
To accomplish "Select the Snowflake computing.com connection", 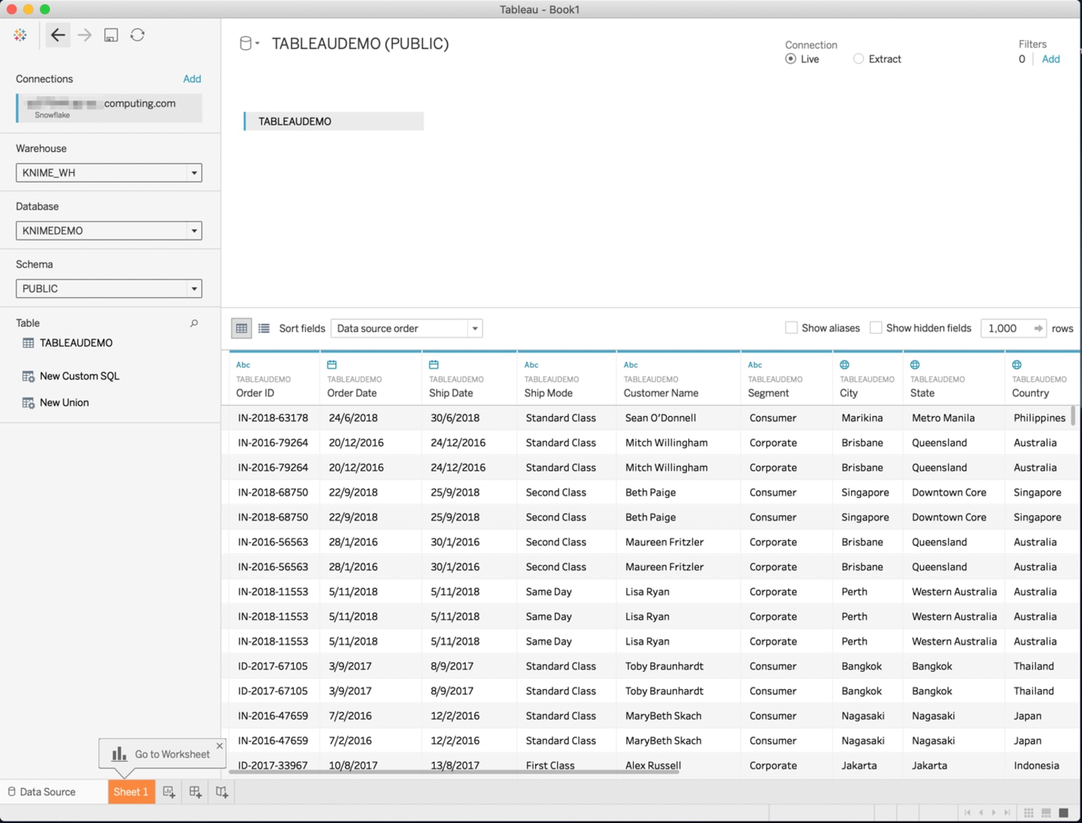I will click(x=109, y=108).
